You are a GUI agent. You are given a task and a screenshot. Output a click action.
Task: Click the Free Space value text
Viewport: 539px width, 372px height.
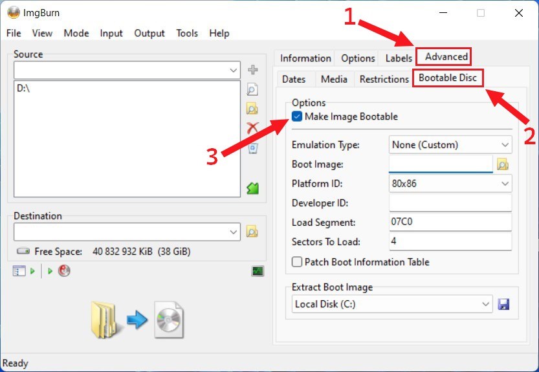pos(141,252)
